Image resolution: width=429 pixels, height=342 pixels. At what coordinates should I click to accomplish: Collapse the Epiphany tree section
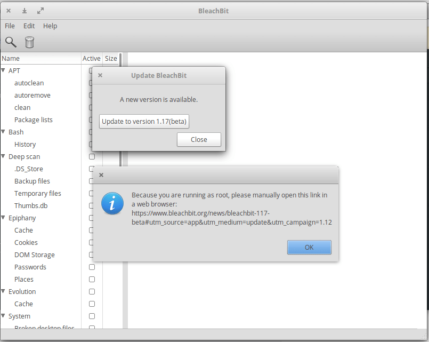click(x=4, y=218)
